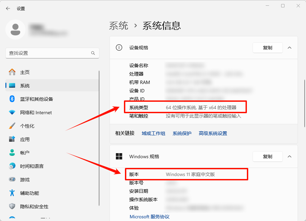Open the Microsoft 服务协议 link
Viewport: 306px width, 221px height.
coord(149,217)
